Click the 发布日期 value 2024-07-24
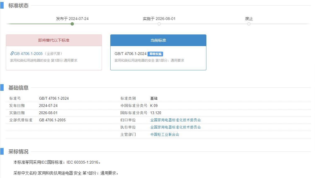 [x=48, y=106]
